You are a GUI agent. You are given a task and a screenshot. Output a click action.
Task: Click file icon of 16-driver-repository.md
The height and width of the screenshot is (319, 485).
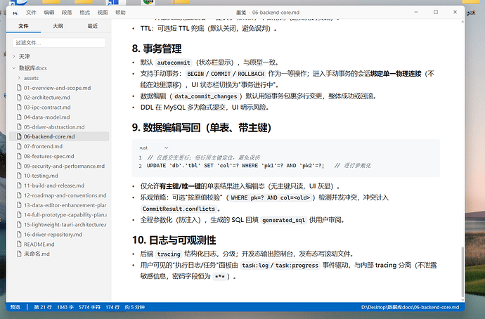pyautogui.click(x=19, y=234)
